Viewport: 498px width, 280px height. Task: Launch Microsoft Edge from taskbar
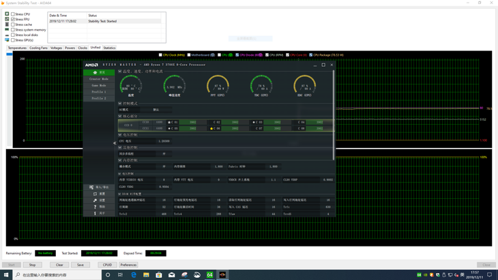click(134, 275)
